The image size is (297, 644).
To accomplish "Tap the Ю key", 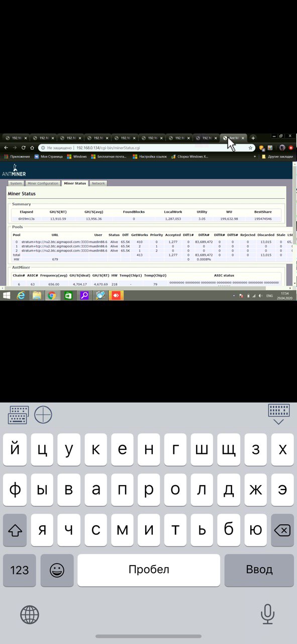I will [256, 530].
